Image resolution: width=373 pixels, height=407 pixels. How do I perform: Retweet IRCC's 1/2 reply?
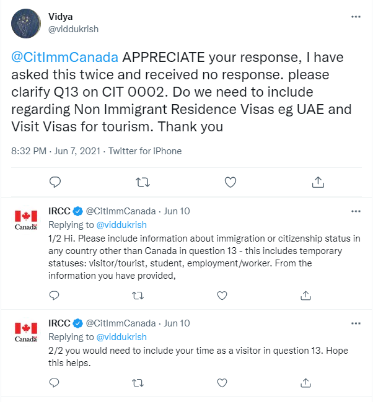pos(138,295)
